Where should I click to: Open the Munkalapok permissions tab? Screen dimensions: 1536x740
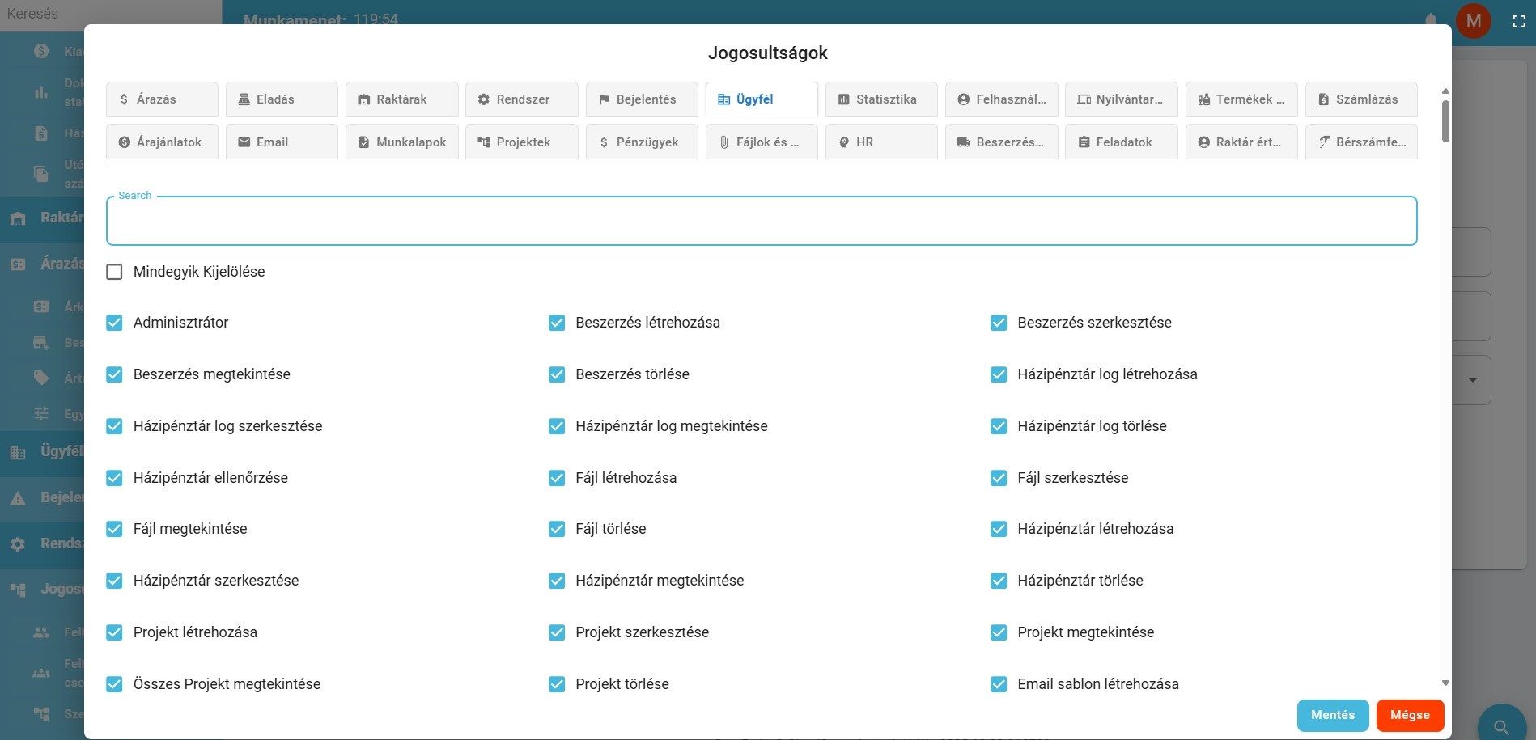click(x=401, y=142)
